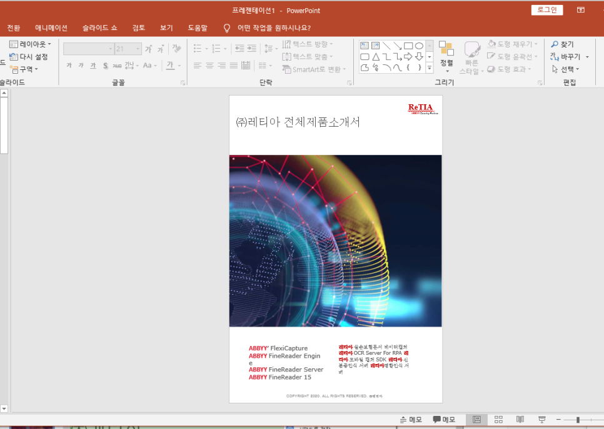Click the Replace (바꾸기) button

coord(565,57)
